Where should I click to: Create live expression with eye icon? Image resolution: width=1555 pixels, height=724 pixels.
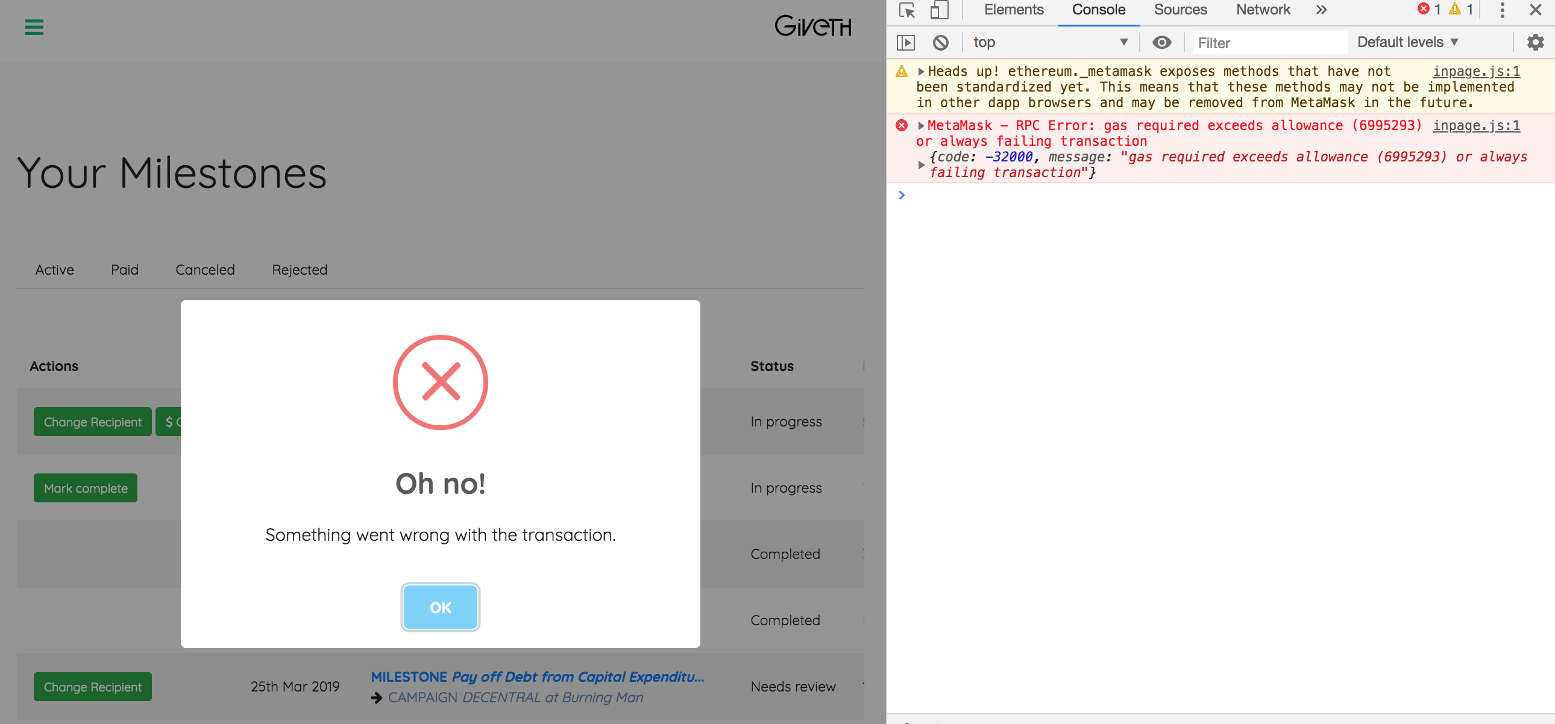[1161, 42]
